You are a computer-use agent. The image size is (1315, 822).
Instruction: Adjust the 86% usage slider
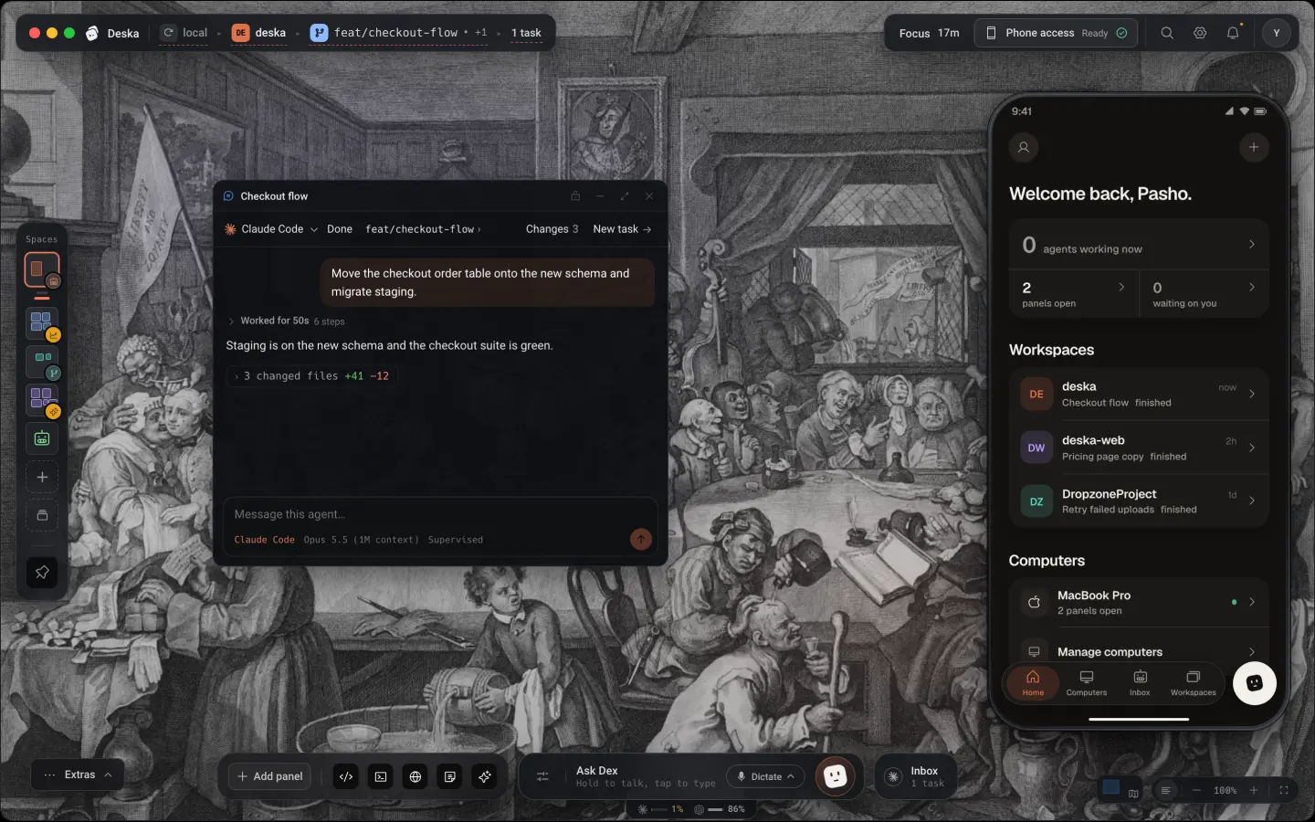[717, 809]
